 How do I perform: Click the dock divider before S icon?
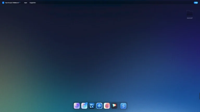click(x=119, y=106)
